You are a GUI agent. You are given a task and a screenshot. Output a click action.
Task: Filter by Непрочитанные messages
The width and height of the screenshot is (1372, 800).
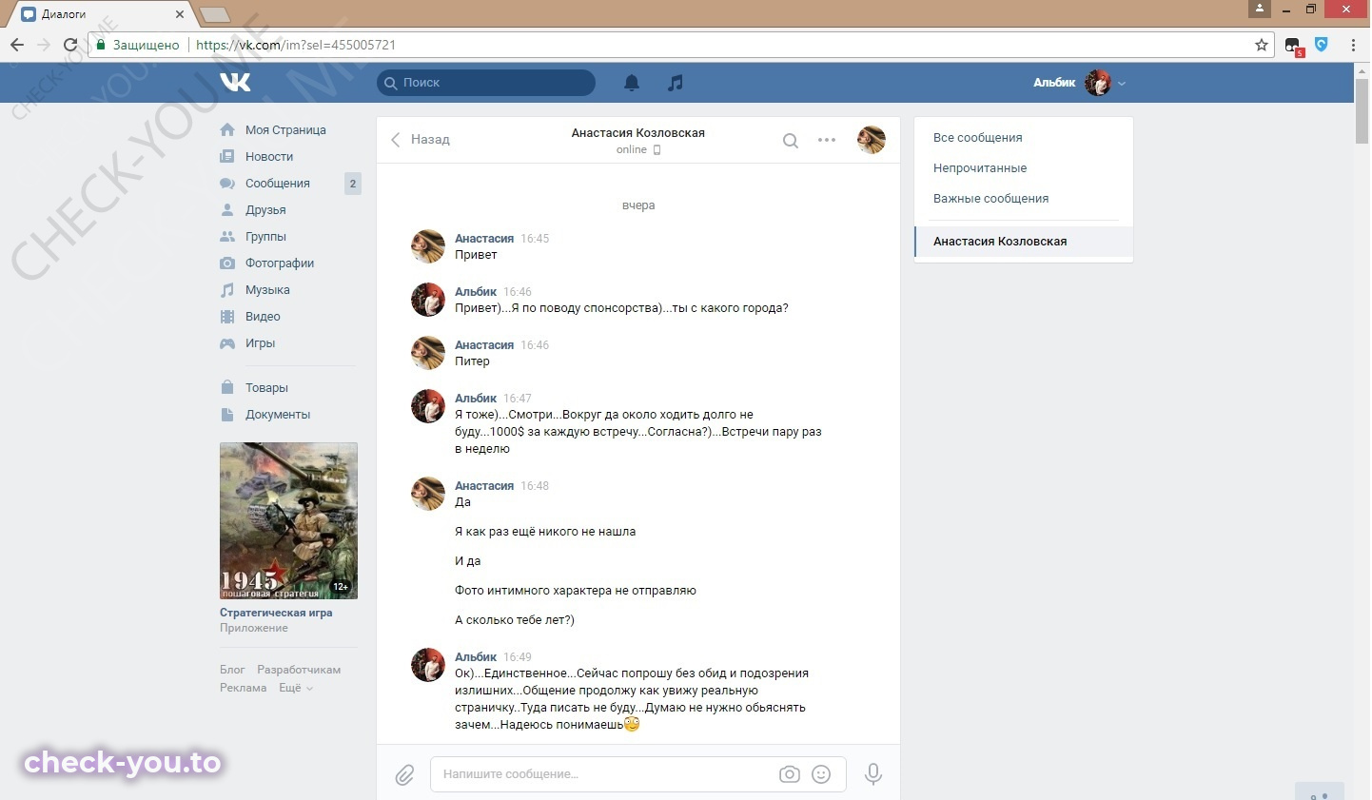980,168
